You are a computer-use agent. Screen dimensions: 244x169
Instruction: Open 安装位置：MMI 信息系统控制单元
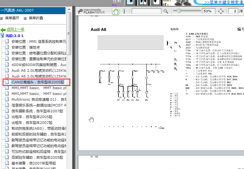pos(39,42)
